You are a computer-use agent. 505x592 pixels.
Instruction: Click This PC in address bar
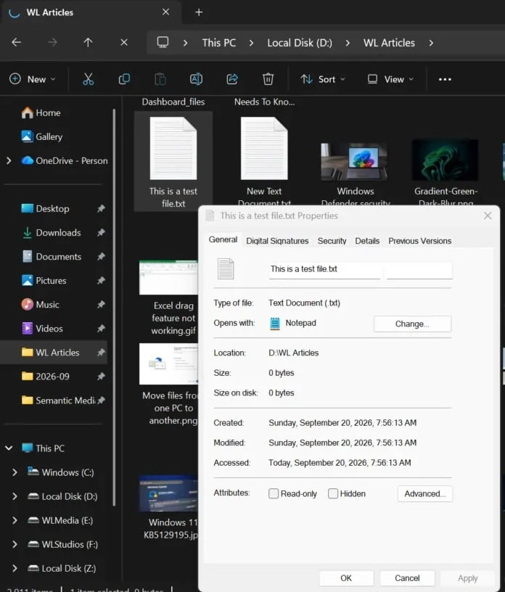[x=218, y=43]
